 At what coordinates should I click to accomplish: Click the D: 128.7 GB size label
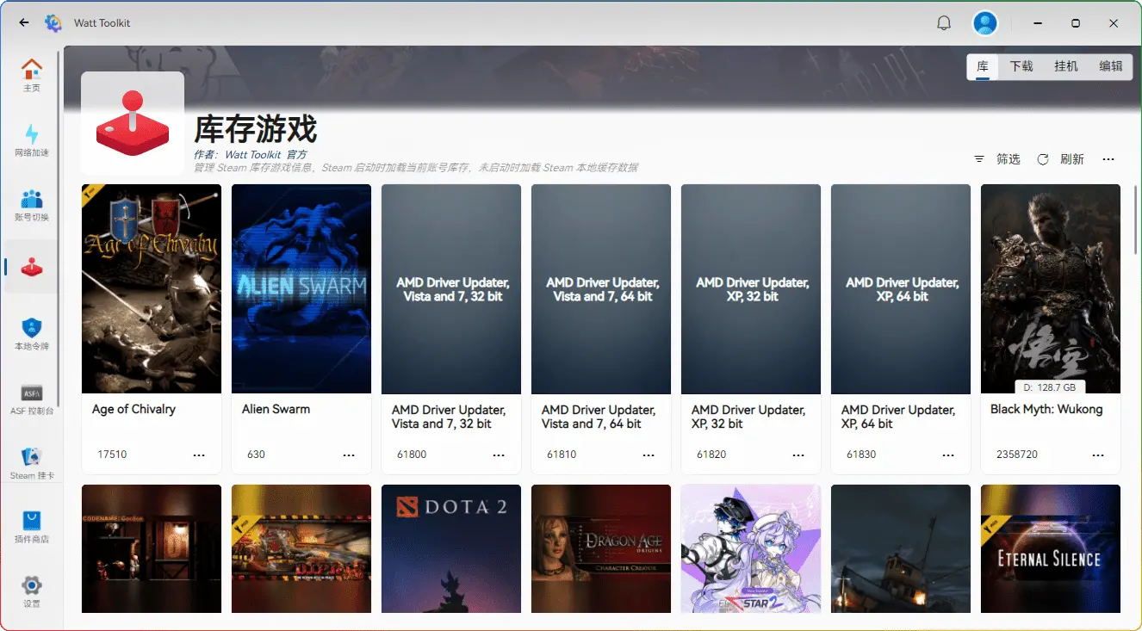pos(1051,387)
